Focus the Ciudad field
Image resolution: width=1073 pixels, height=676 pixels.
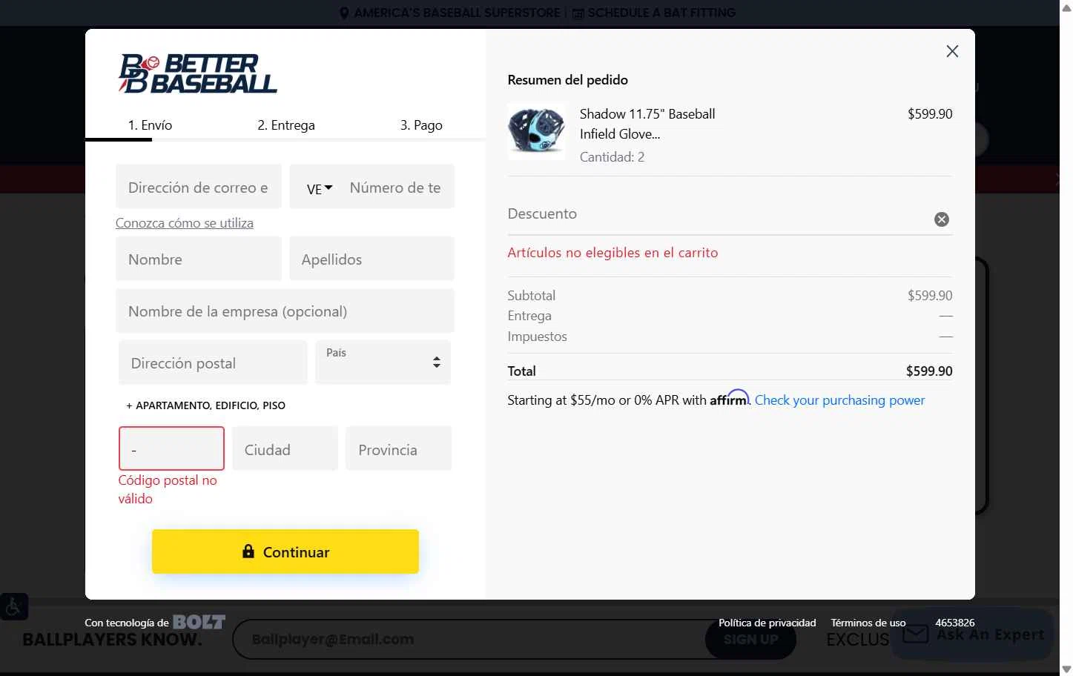[285, 448]
